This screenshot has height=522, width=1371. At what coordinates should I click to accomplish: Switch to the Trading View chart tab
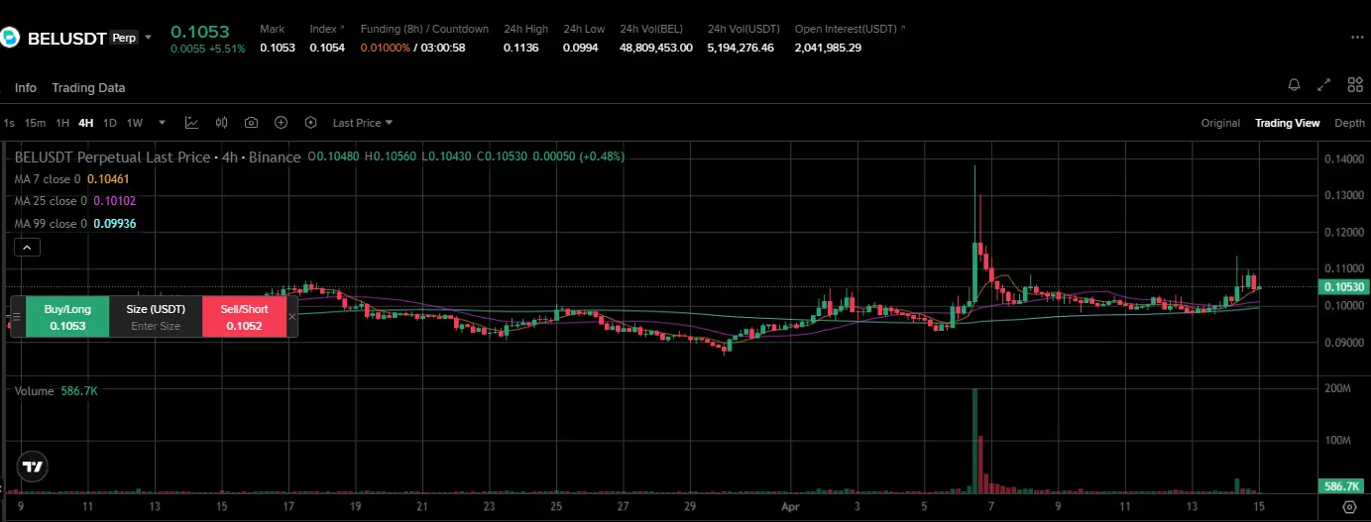pos(1287,123)
